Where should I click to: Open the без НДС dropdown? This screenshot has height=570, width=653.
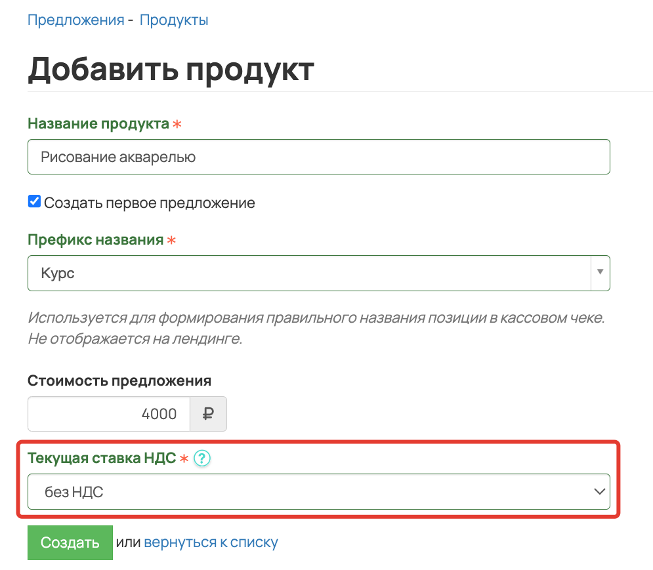(x=318, y=492)
